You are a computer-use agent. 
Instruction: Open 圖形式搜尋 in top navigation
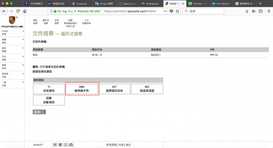pos(46,22)
